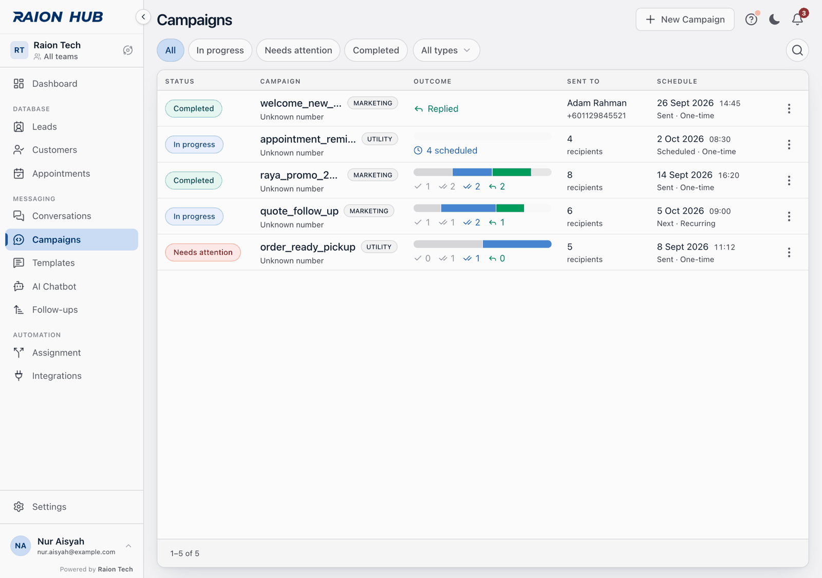
Task: Click the MARKETING tag on welcome_new row
Action: (372, 103)
